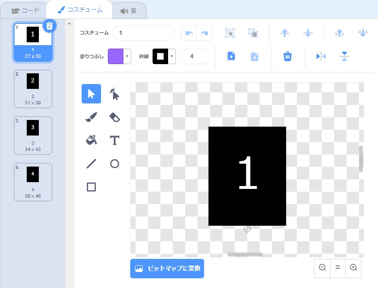Click the purple fill color swatch
The image size is (378, 288).
(116, 56)
